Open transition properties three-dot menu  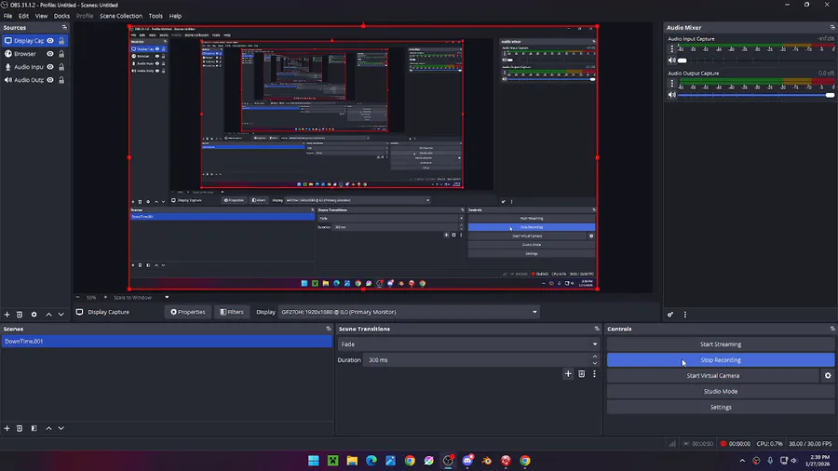(x=594, y=374)
